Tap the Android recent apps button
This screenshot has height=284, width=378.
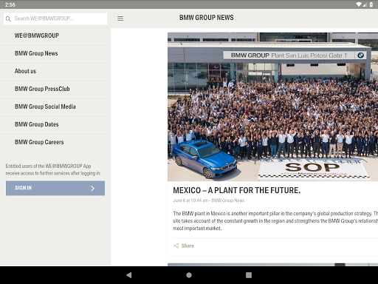(x=249, y=275)
